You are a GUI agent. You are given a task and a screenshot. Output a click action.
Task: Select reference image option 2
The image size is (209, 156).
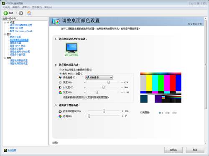pyautogui.click(x=166, y=113)
